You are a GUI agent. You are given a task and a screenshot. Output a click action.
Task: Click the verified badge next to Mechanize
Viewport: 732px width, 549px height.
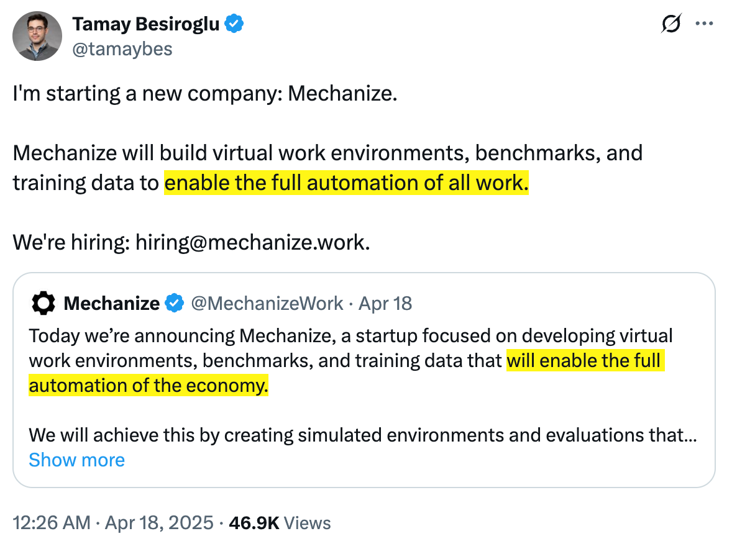click(175, 303)
